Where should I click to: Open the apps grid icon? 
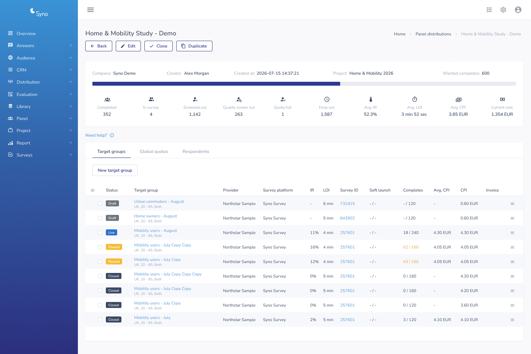pyautogui.click(x=489, y=10)
